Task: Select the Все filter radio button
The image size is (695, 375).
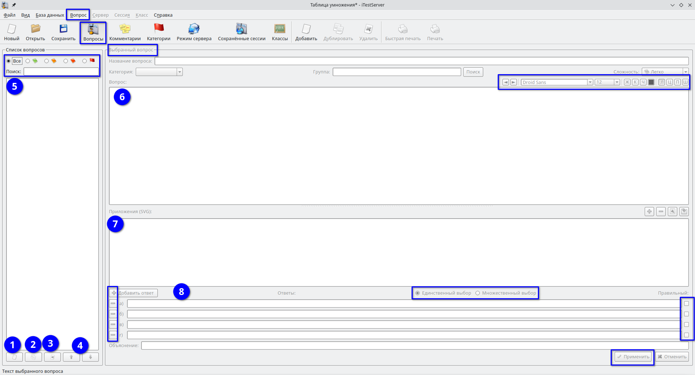Action: (9, 61)
